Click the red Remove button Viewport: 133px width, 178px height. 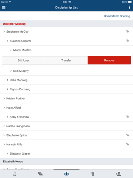click(x=109, y=60)
